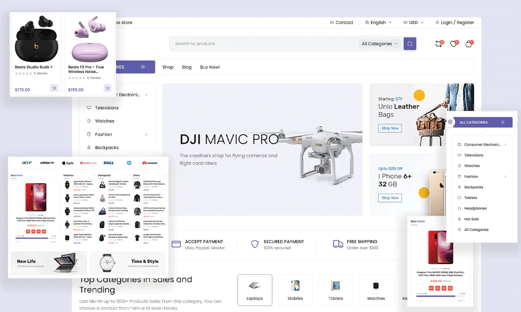This screenshot has height=312, width=521.
Task: Click the Search for products field
Action: 264,44
